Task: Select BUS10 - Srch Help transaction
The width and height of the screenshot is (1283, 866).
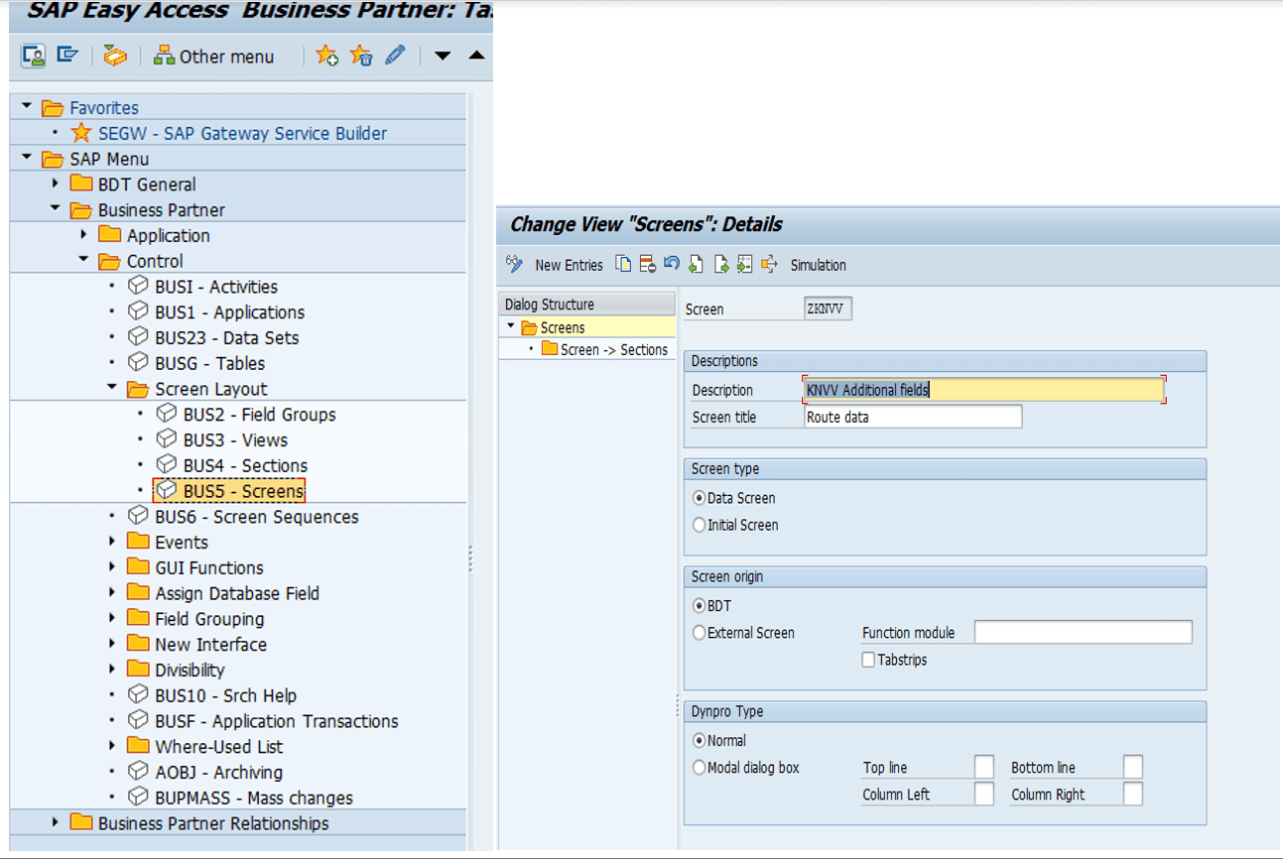Action: click(x=225, y=695)
